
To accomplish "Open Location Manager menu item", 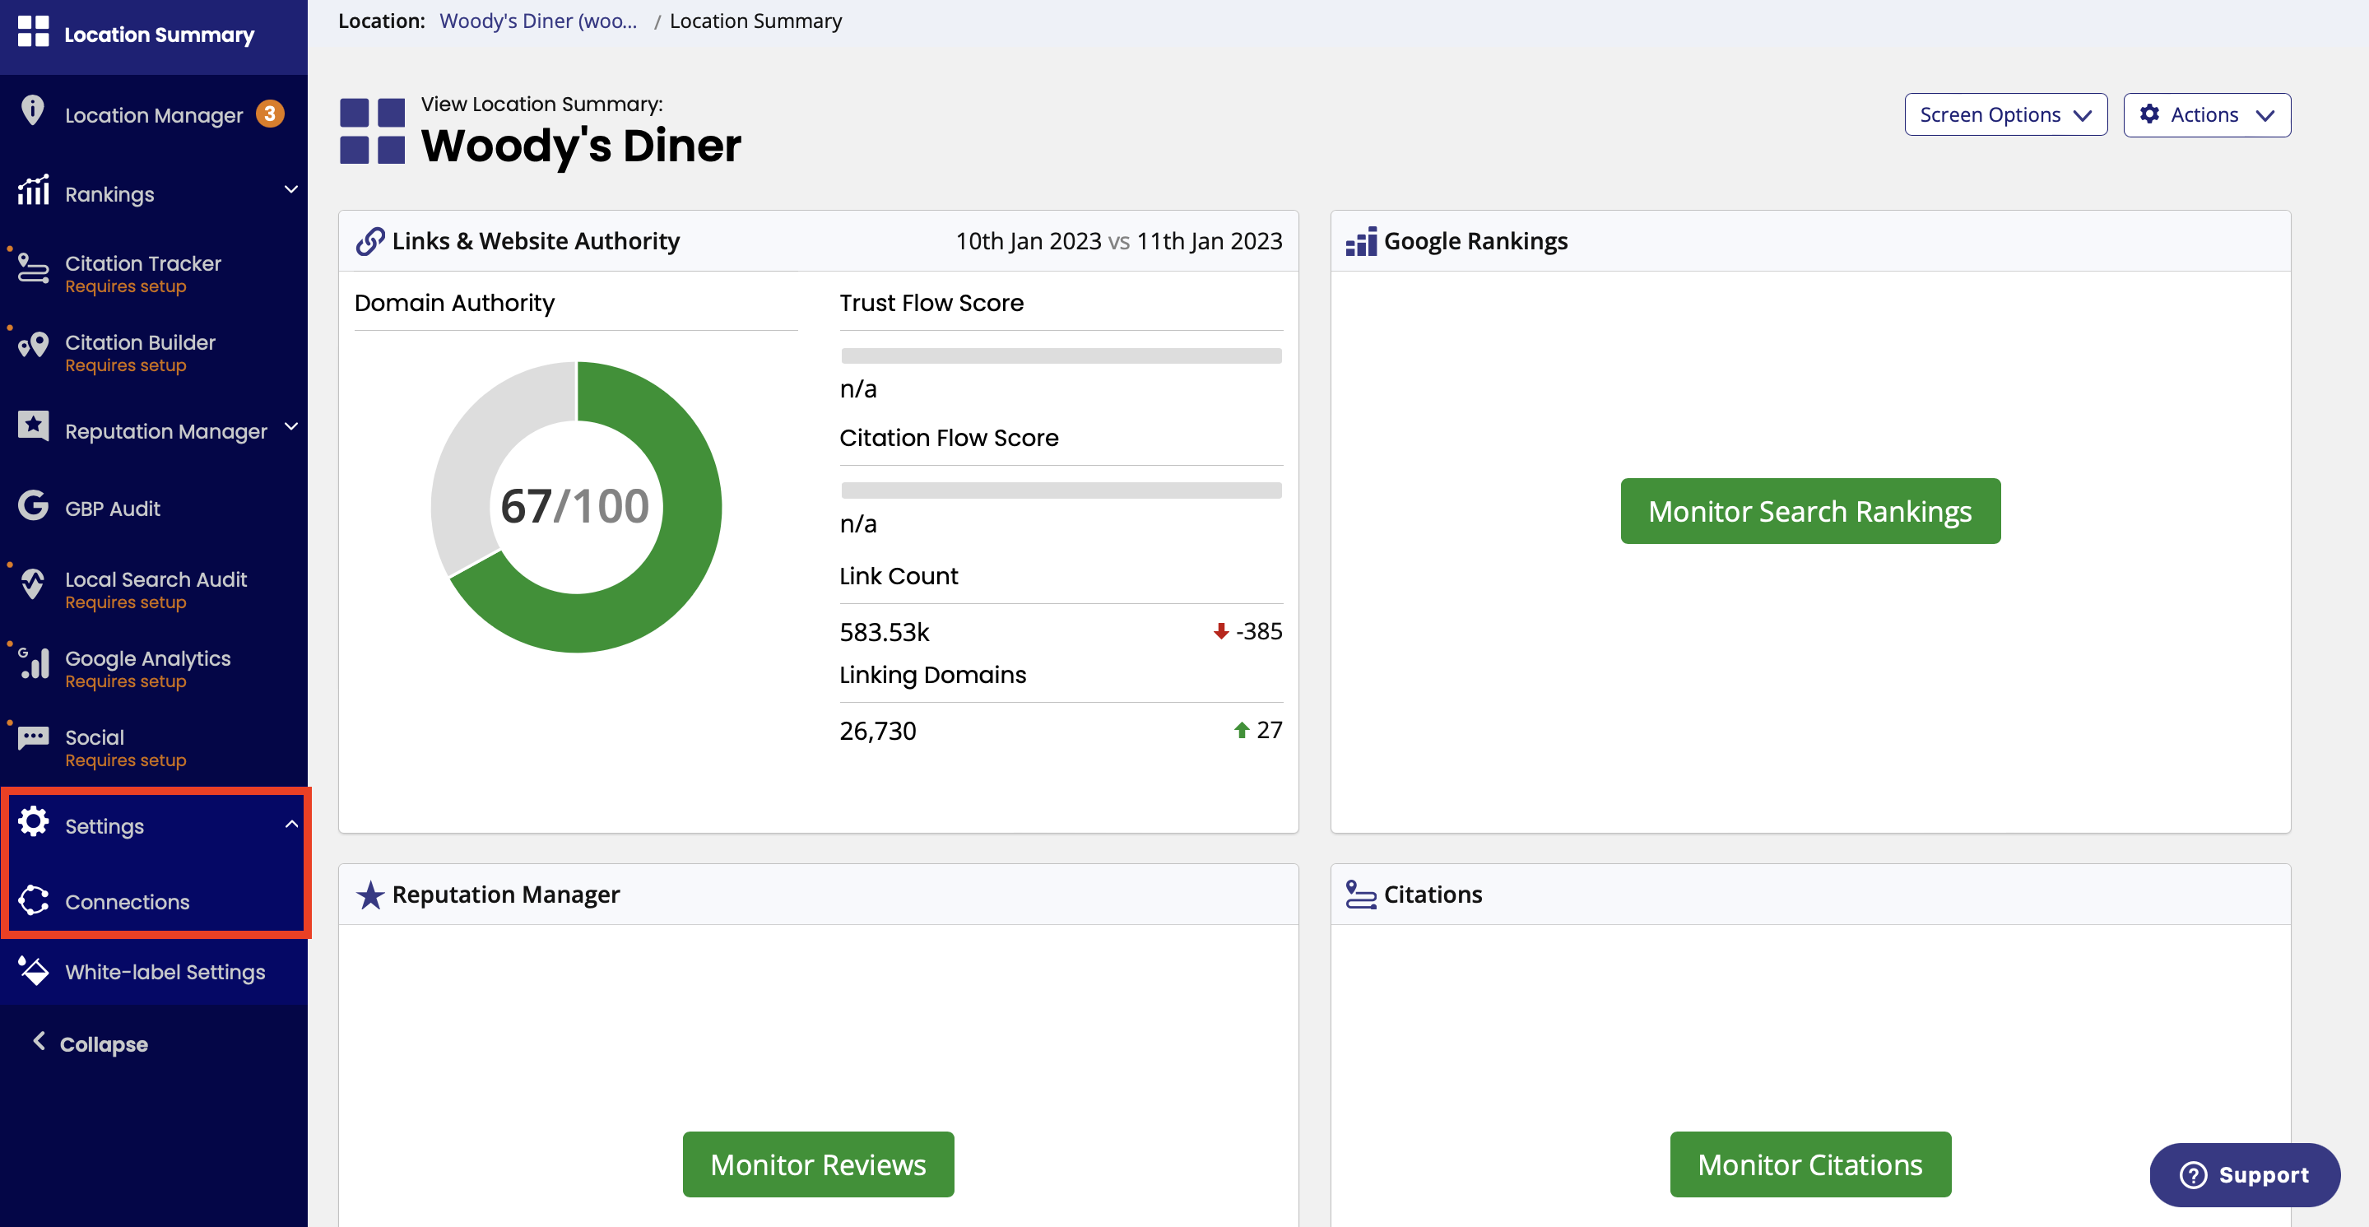I will [154, 114].
